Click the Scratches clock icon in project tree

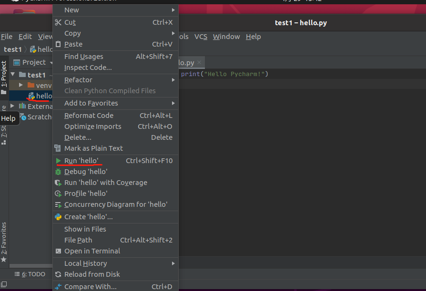point(23,117)
